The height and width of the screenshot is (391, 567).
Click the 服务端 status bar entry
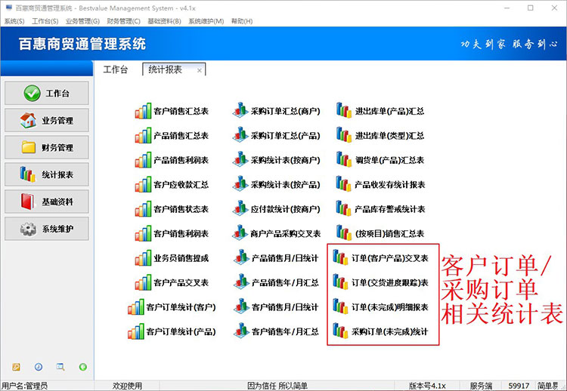[481, 386]
